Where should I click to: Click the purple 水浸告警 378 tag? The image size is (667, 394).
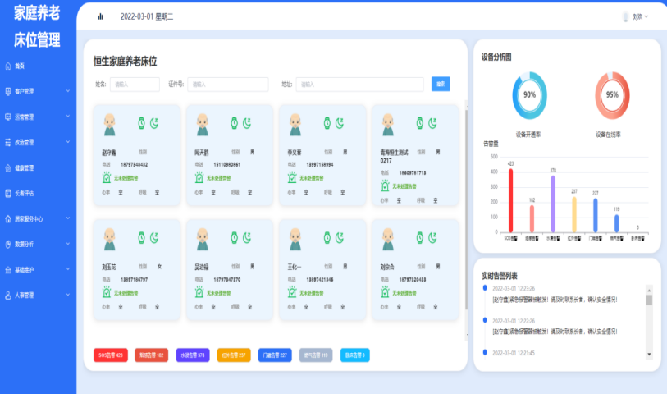(x=193, y=355)
